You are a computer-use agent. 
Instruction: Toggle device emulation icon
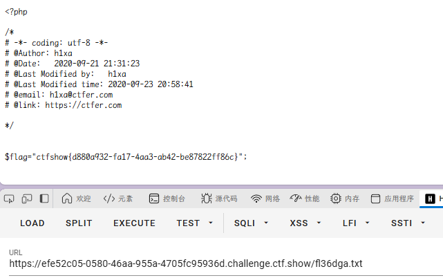tap(27, 198)
